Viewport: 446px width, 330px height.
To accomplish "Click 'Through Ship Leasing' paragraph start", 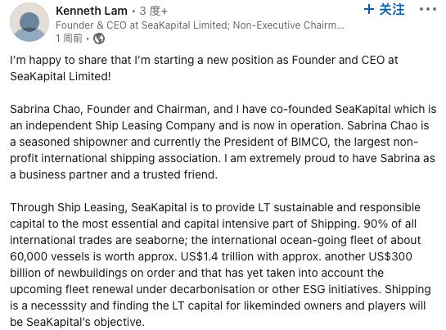I will coord(68,207).
